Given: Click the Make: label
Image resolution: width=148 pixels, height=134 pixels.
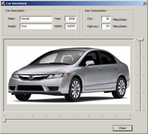Looking at the screenshot, I should tap(11, 19).
